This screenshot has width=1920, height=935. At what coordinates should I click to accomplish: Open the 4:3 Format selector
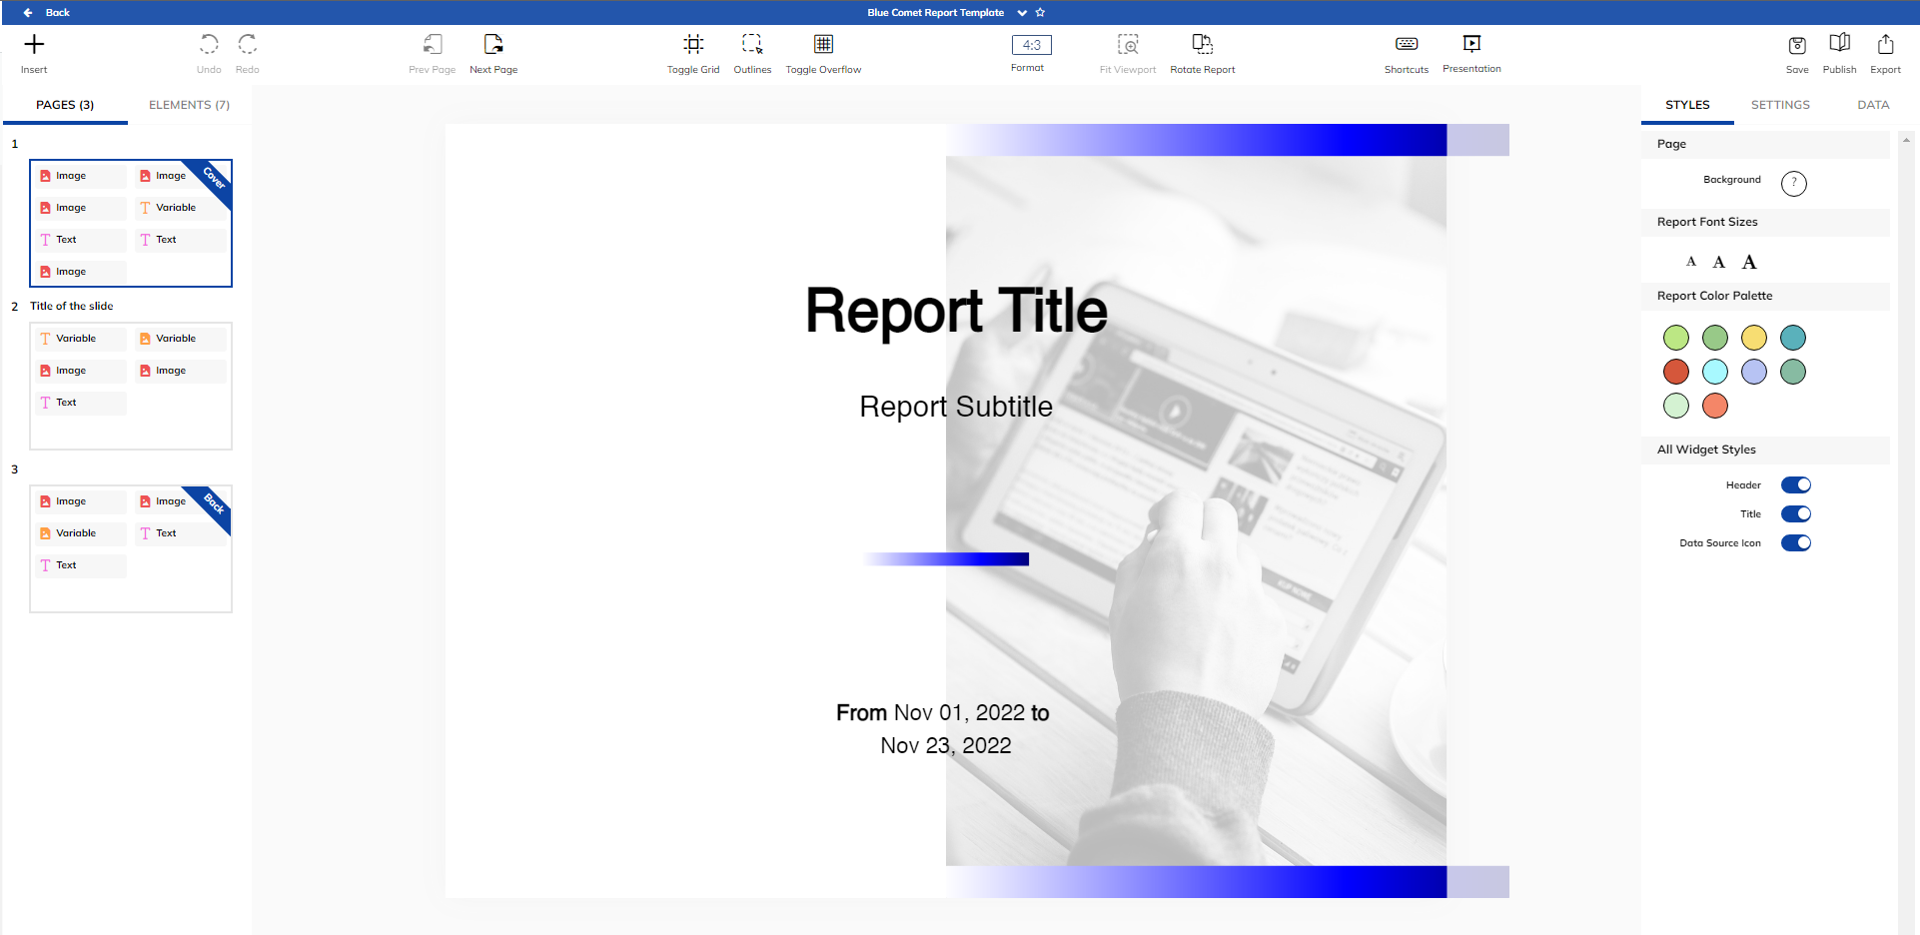point(1028,44)
